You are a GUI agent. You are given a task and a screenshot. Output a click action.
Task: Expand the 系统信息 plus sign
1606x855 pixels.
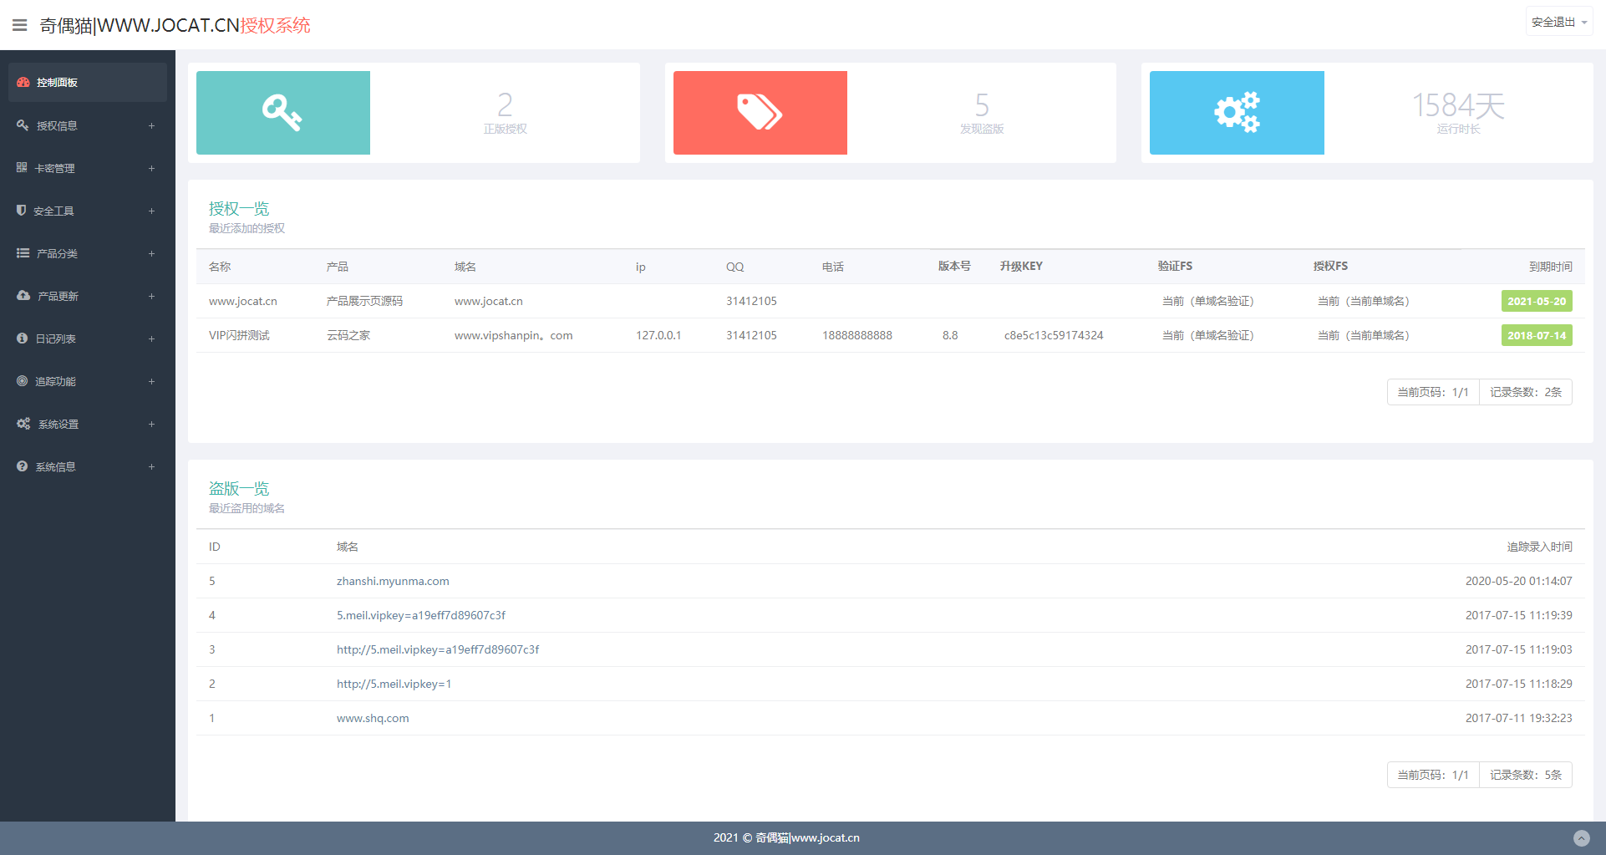[151, 466]
